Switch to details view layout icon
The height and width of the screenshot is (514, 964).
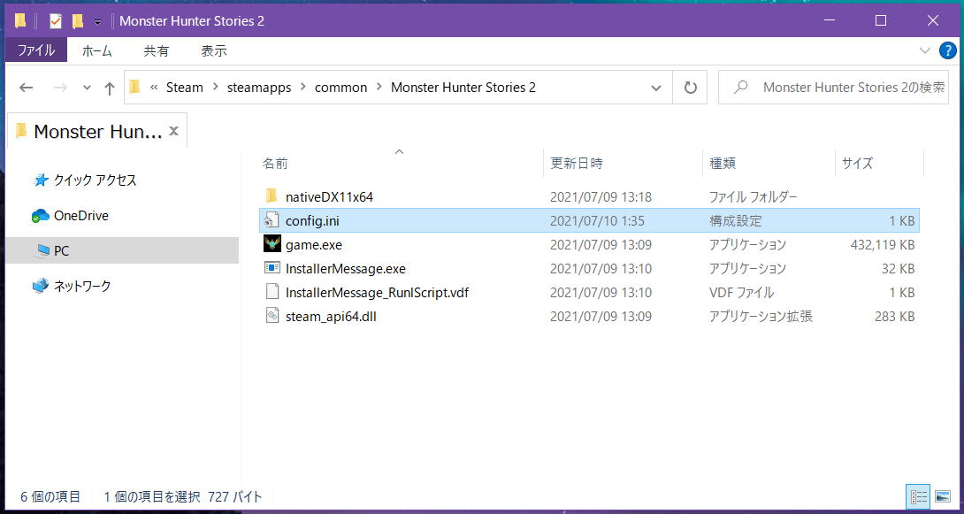(919, 496)
